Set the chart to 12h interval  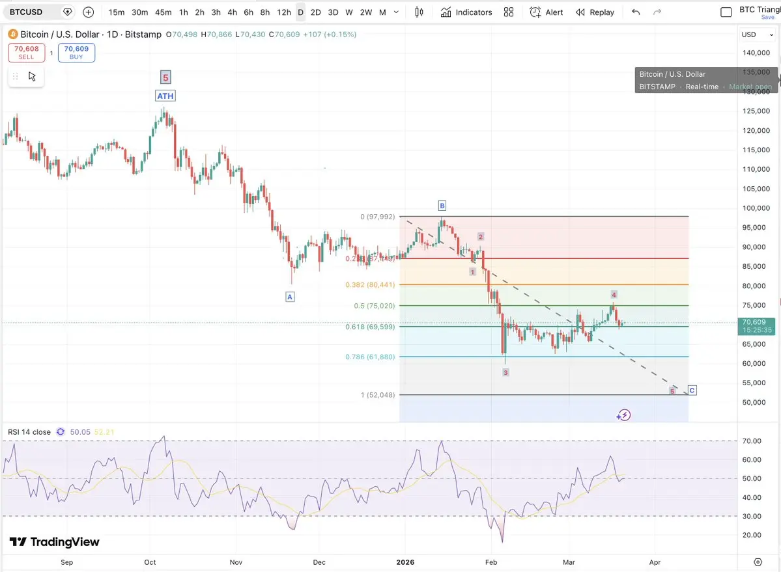(284, 12)
